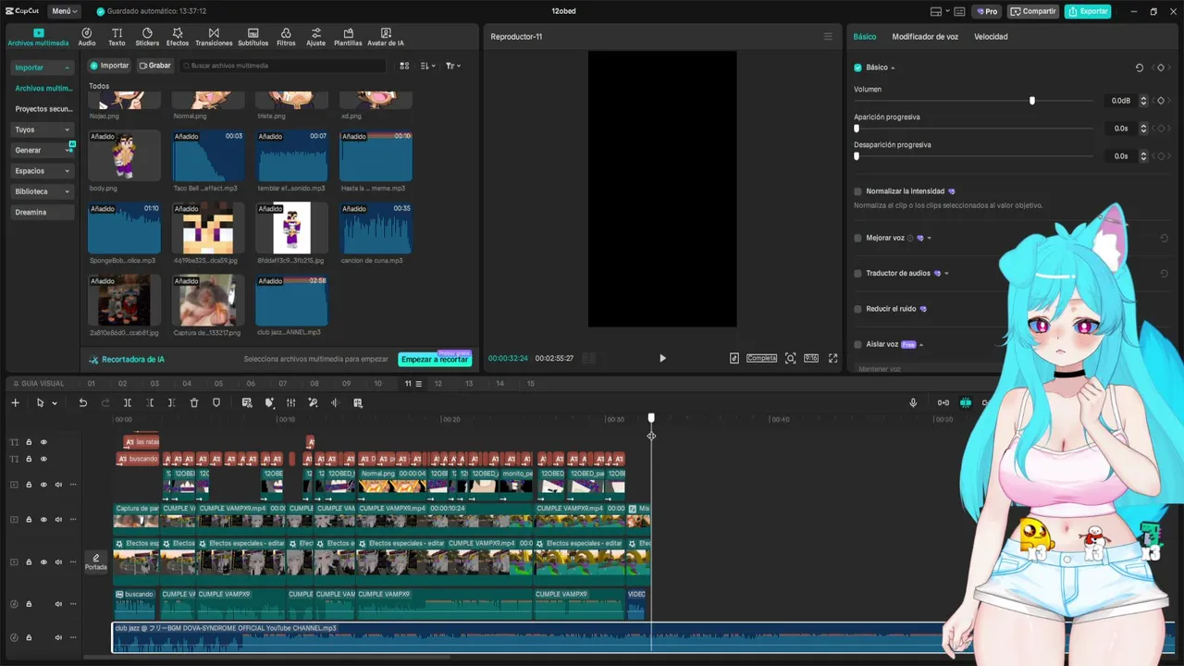Hide the second text track with eye icon

pos(43,459)
